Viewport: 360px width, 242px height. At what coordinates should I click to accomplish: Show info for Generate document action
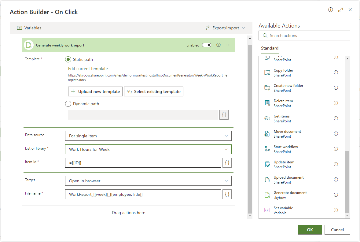pos(336,195)
